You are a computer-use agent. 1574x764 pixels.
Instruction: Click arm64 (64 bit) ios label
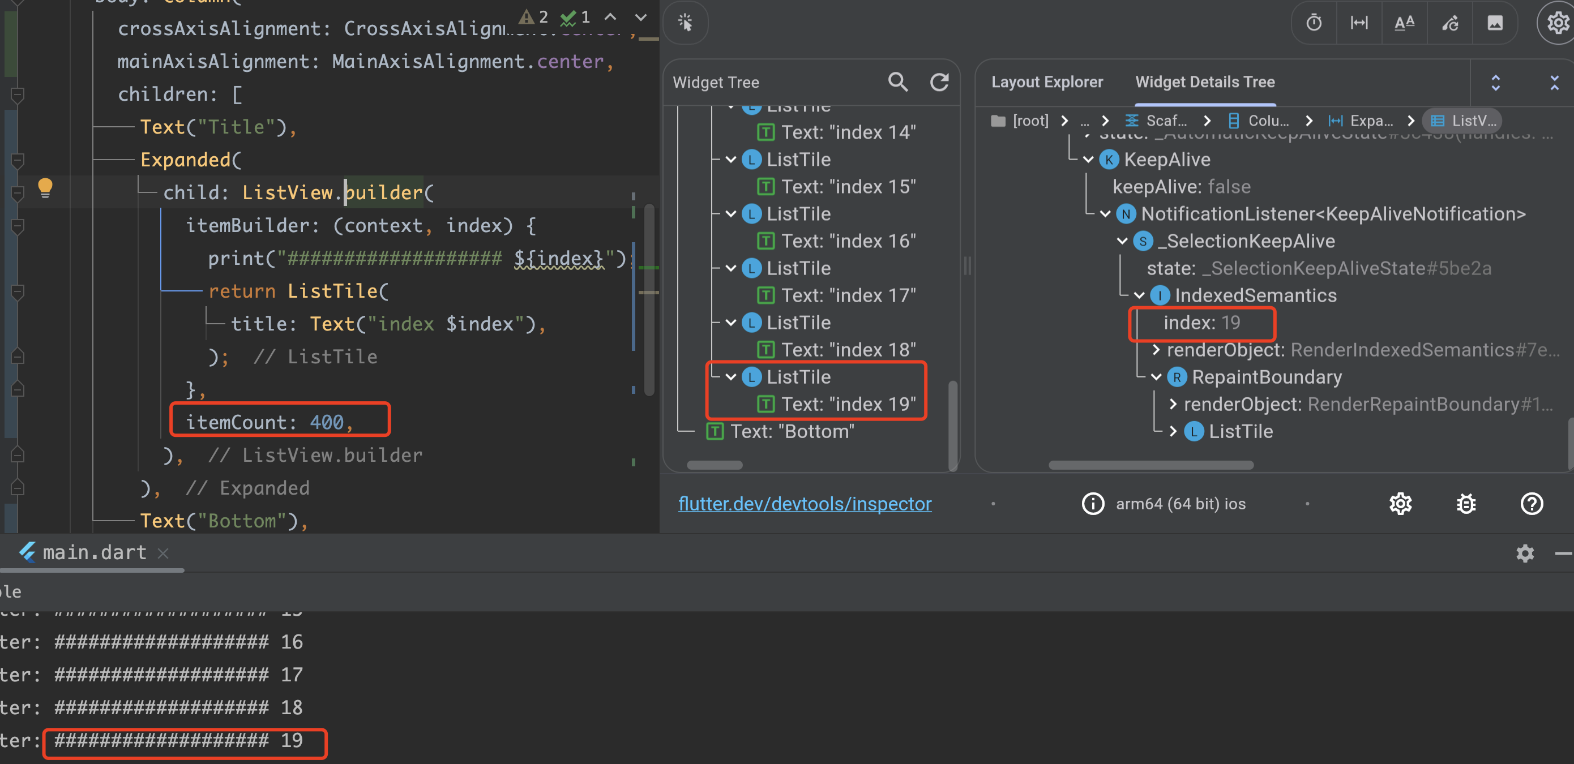point(1181,504)
